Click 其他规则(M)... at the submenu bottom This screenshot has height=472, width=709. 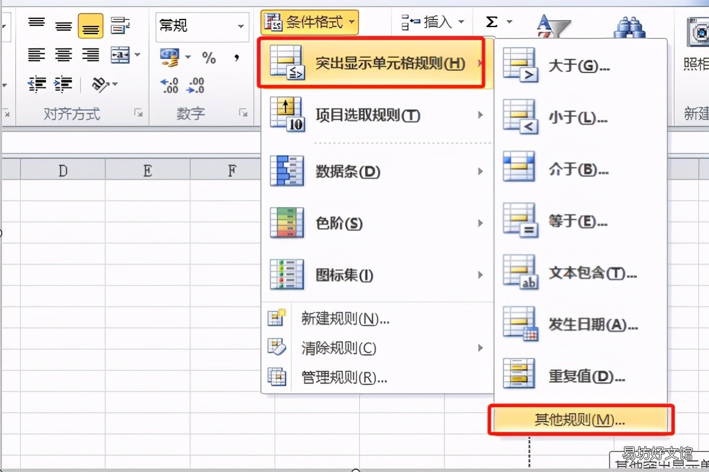[x=581, y=419]
